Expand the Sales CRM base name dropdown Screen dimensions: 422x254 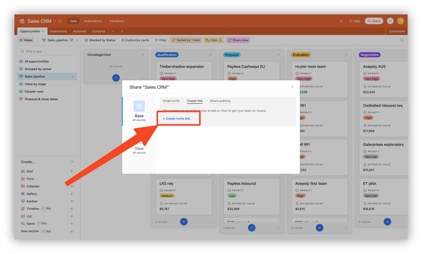(x=55, y=21)
